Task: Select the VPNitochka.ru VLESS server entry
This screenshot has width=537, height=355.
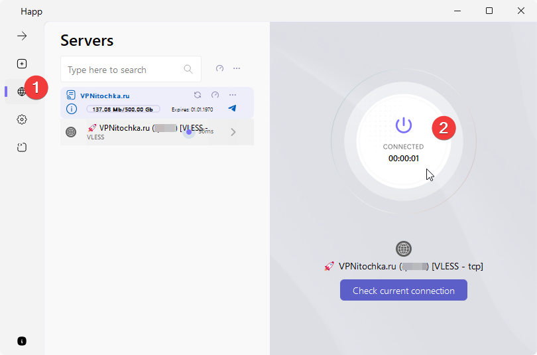Action: pos(146,131)
